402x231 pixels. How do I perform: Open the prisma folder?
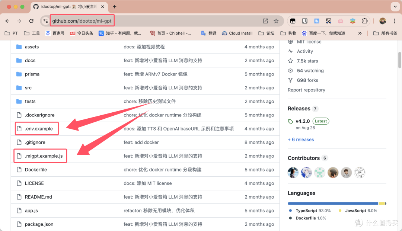(x=32, y=74)
